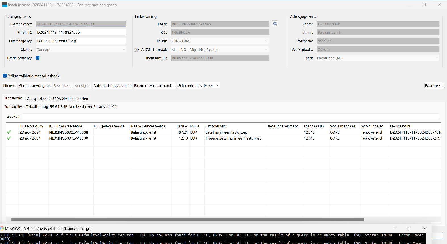Click the Woonplaats field Xokum
Image resolution: width=447 pixels, height=244 pixels.
(378, 50)
